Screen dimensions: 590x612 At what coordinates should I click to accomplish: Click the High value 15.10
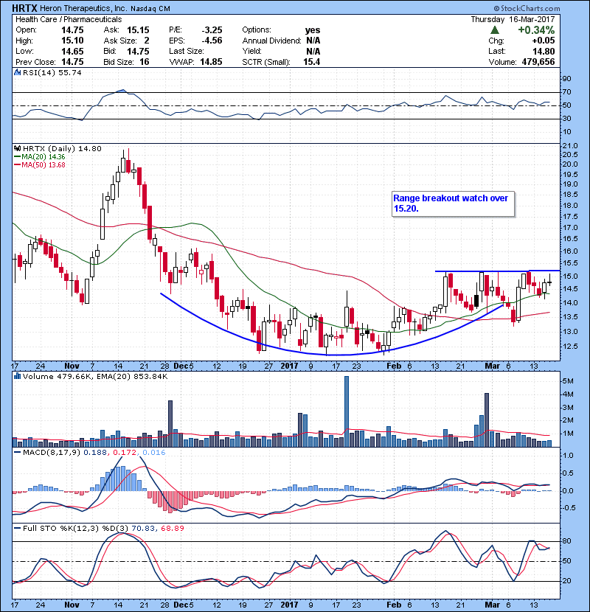(x=72, y=41)
